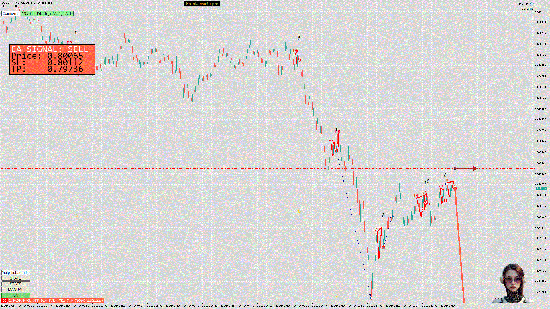The image size is (550, 309).
Task: Open the params panel
Action: pos(527,9)
